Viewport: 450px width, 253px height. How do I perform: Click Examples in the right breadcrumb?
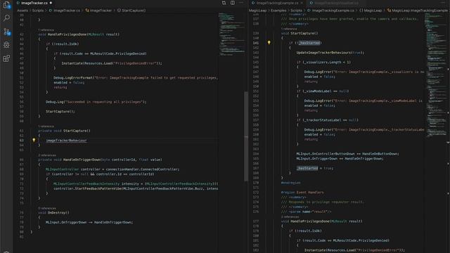click(278, 11)
